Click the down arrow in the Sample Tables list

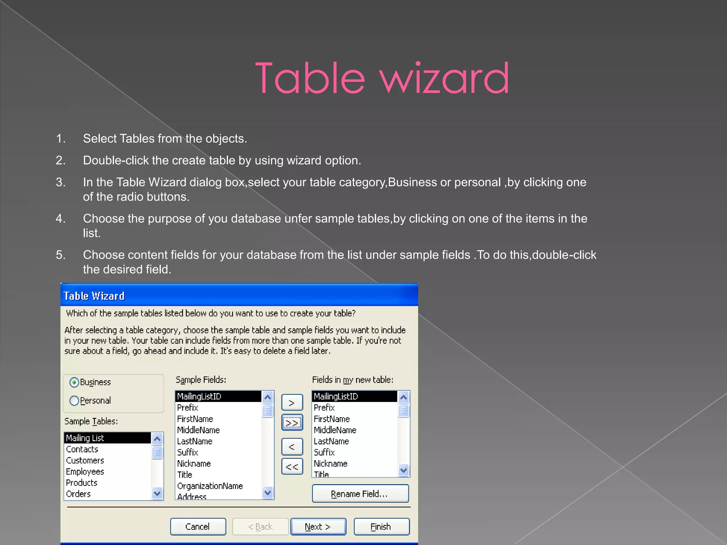(x=157, y=493)
